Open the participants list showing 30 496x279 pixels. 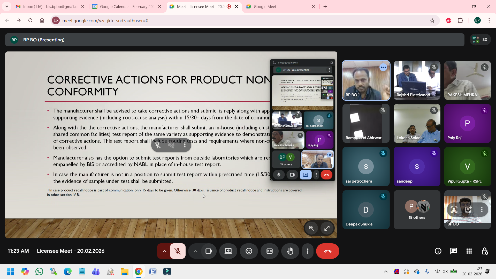tap(480, 40)
